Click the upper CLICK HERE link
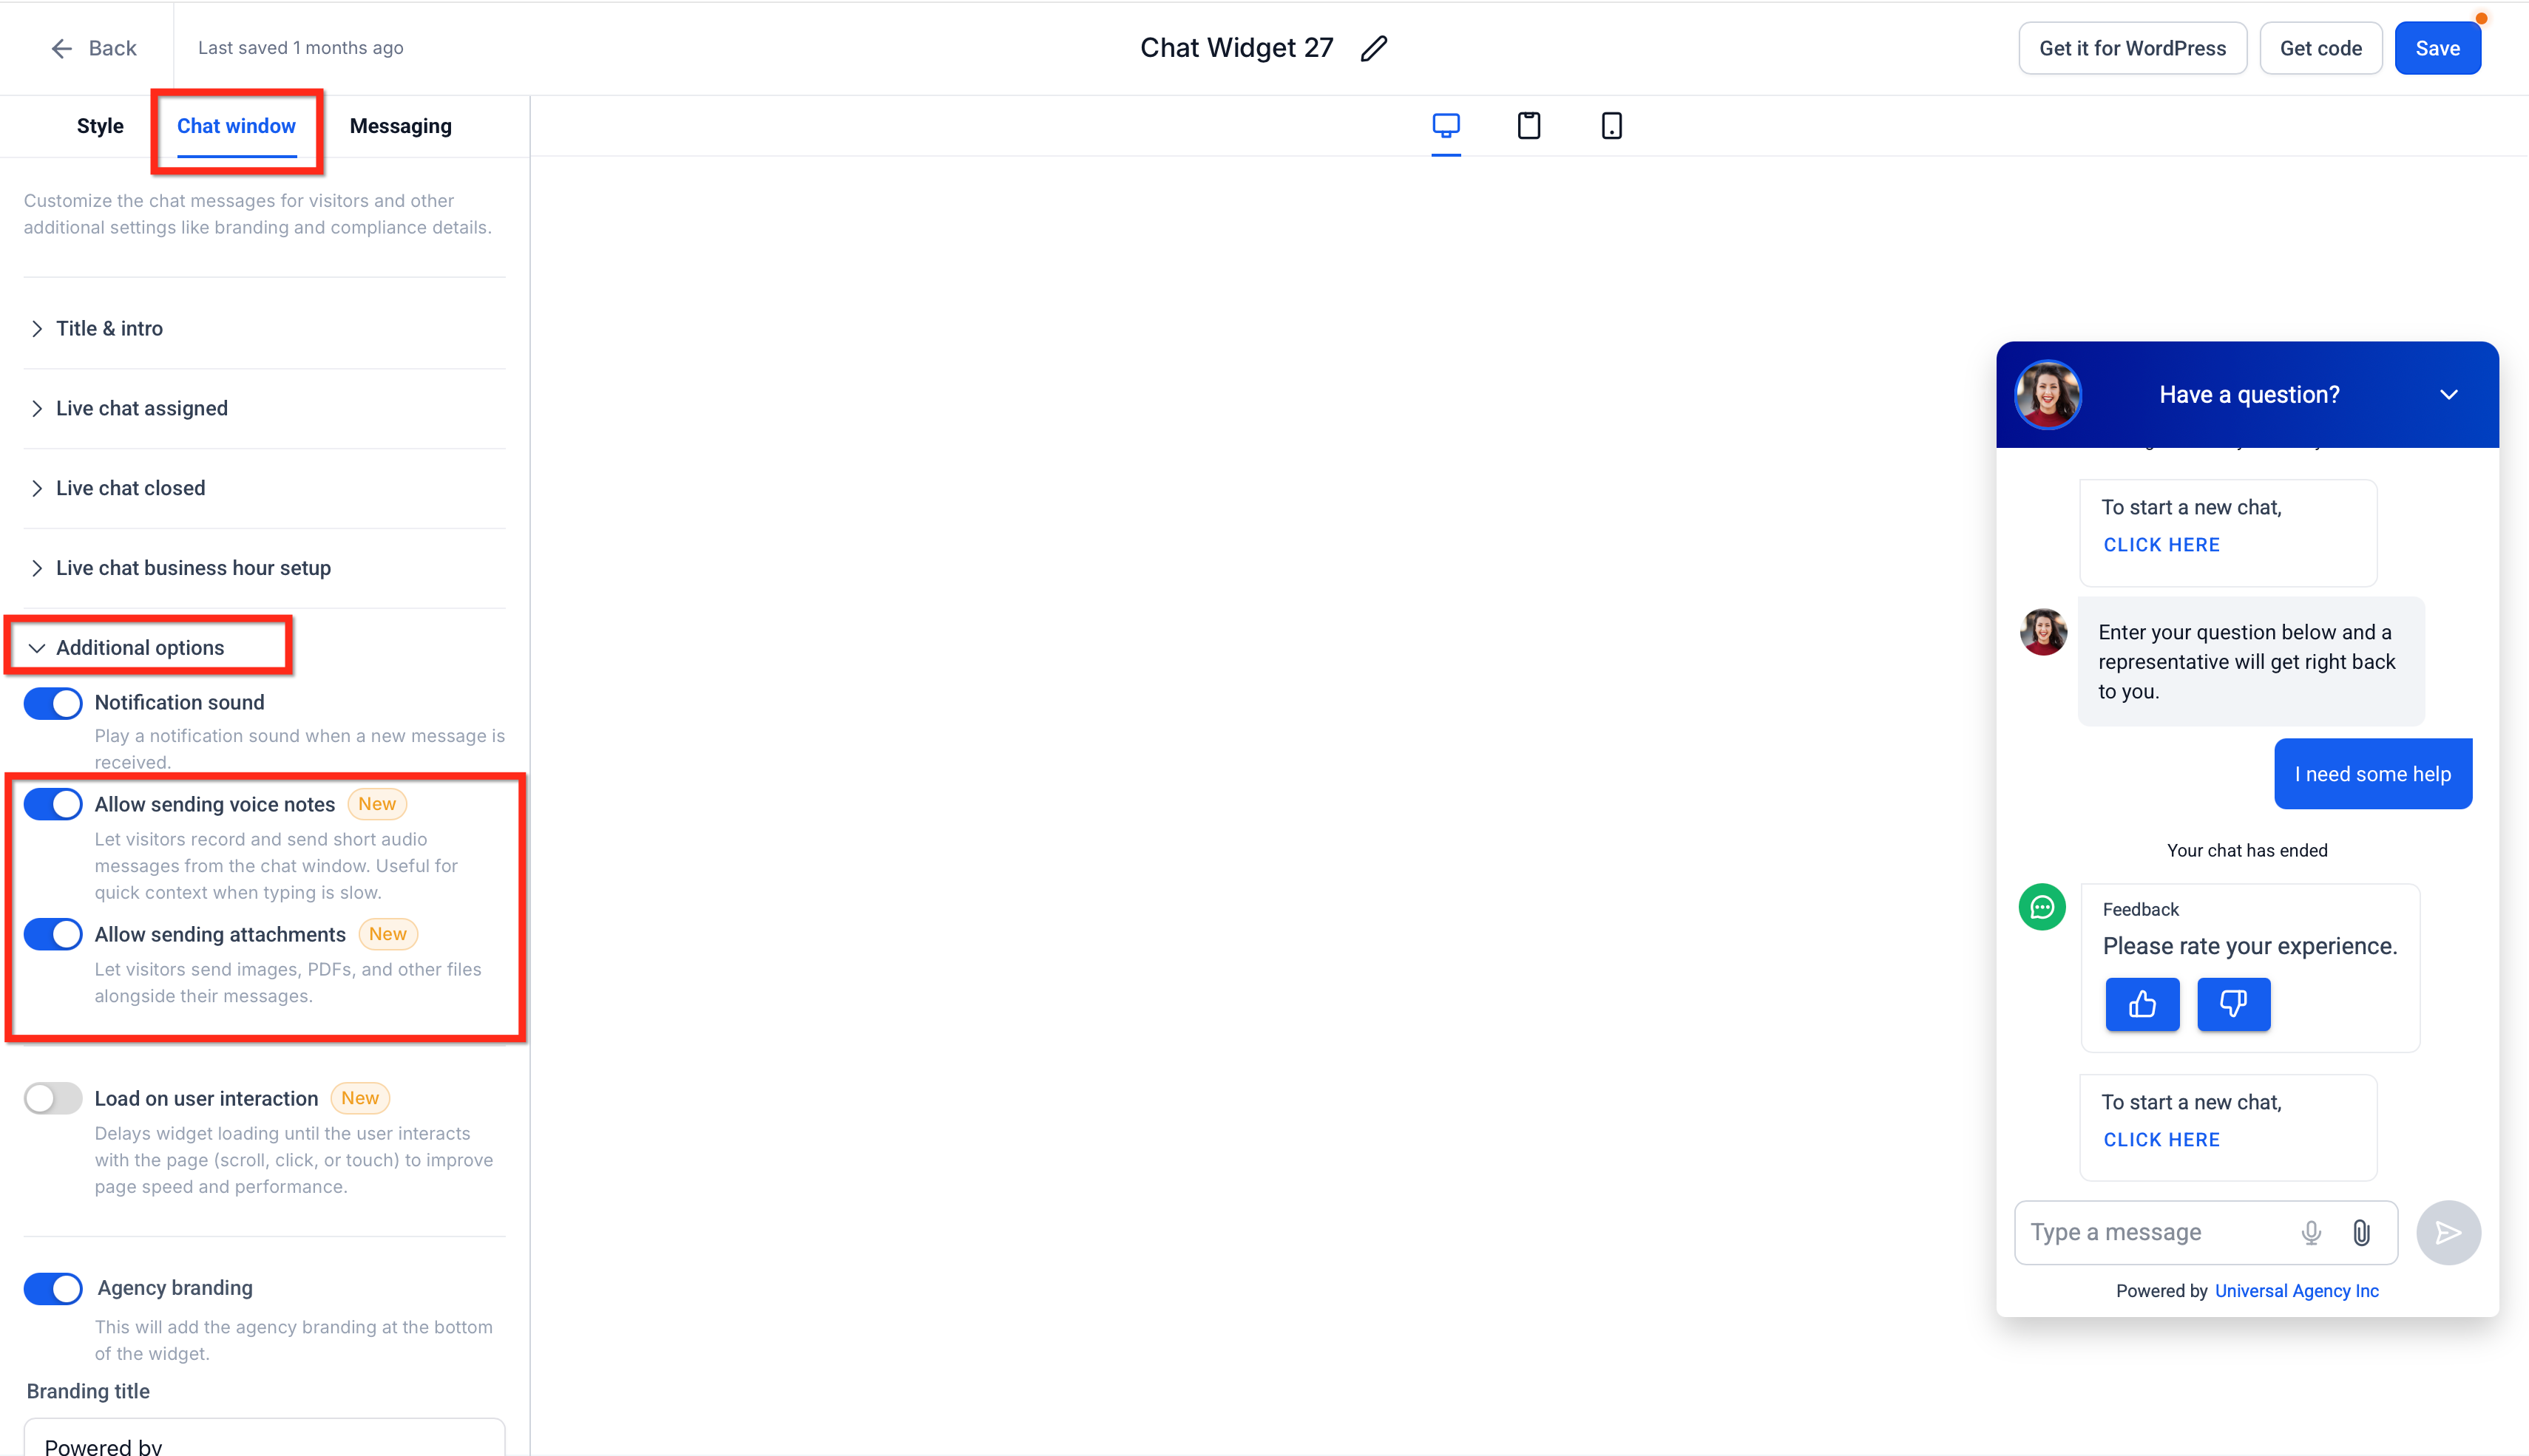 pos(2161,545)
